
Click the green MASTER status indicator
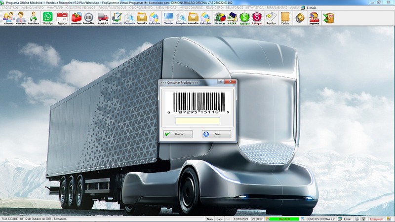point(284,219)
